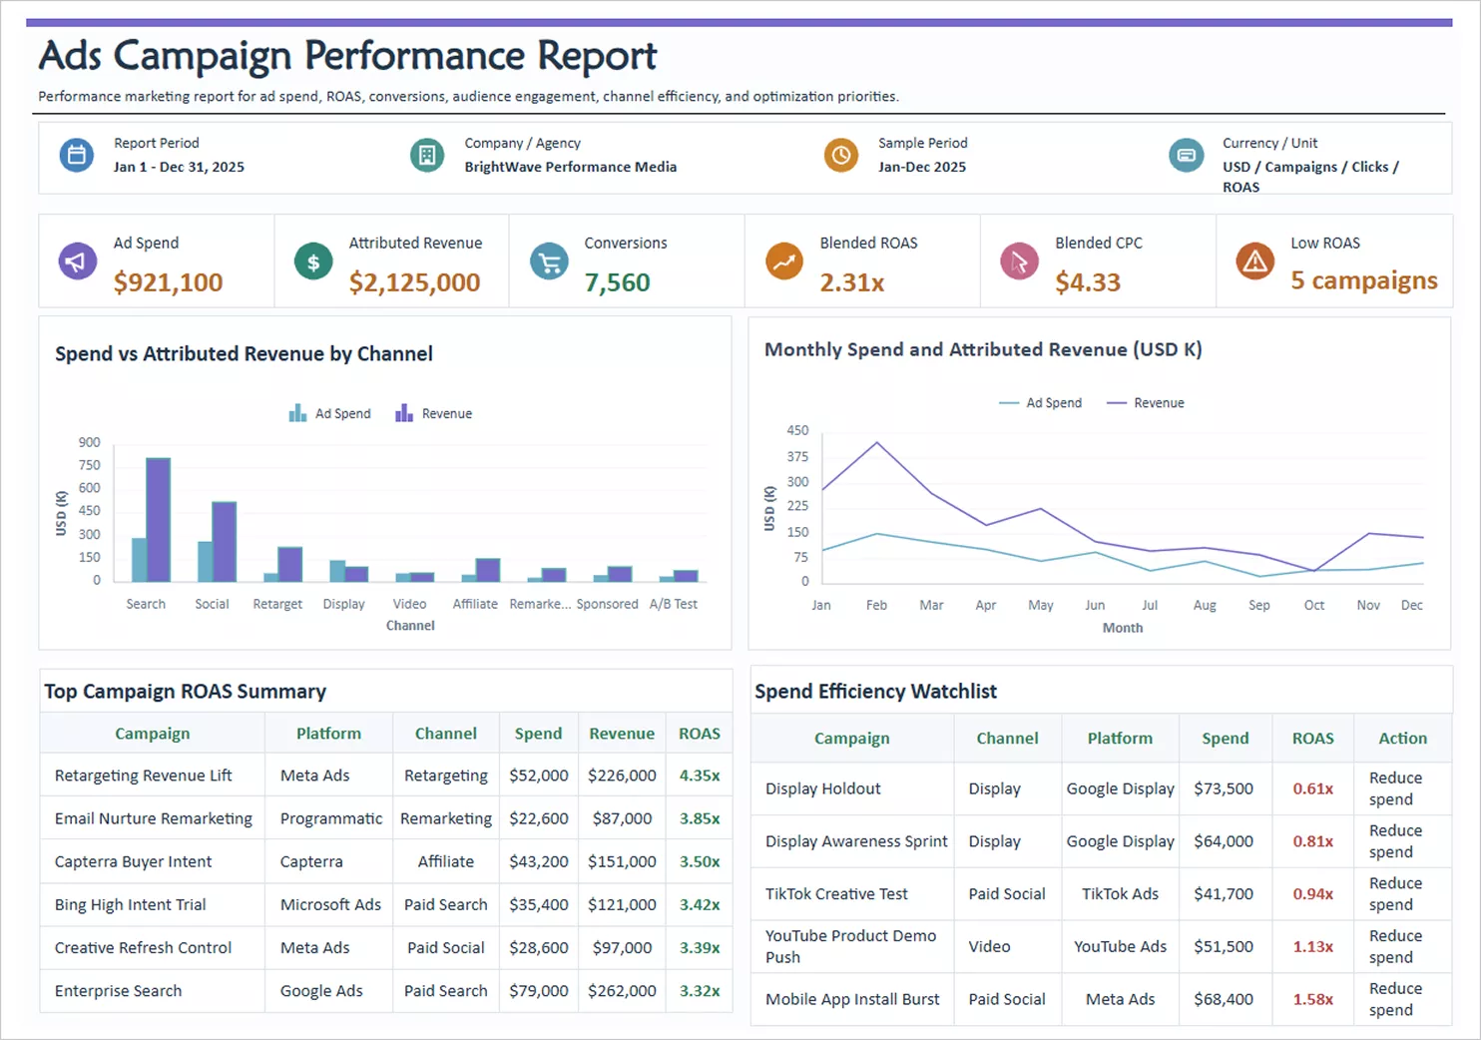The width and height of the screenshot is (1481, 1040).
Task: Click the TikTok Ads platform cell
Action: pos(1120,894)
